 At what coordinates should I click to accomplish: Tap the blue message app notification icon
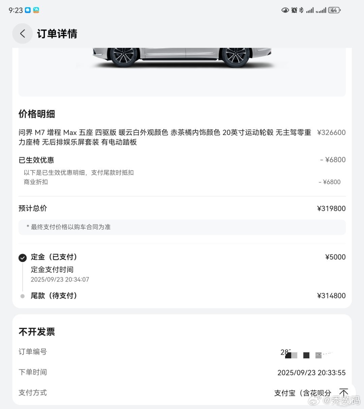click(x=28, y=10)
